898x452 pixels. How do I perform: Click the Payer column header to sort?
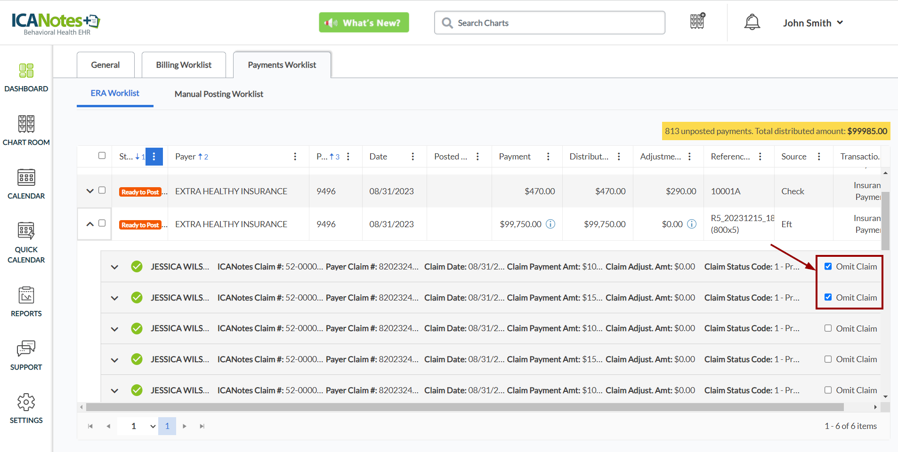(x=186, y=157)
